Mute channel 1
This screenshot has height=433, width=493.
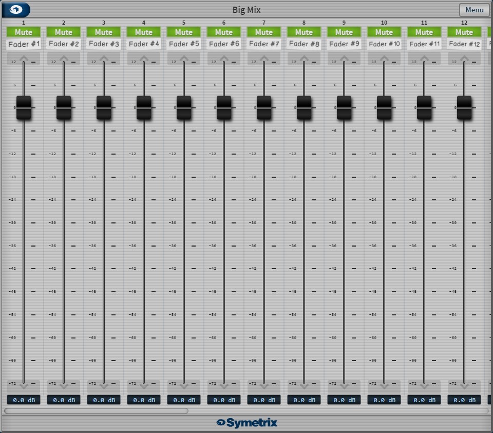[24, 32]
